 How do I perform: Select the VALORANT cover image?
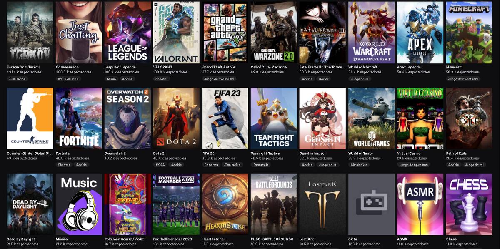[x=176, y=32]
